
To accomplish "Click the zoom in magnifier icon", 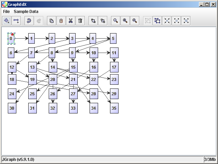I will pyautogui.click(x=125, y=21).
